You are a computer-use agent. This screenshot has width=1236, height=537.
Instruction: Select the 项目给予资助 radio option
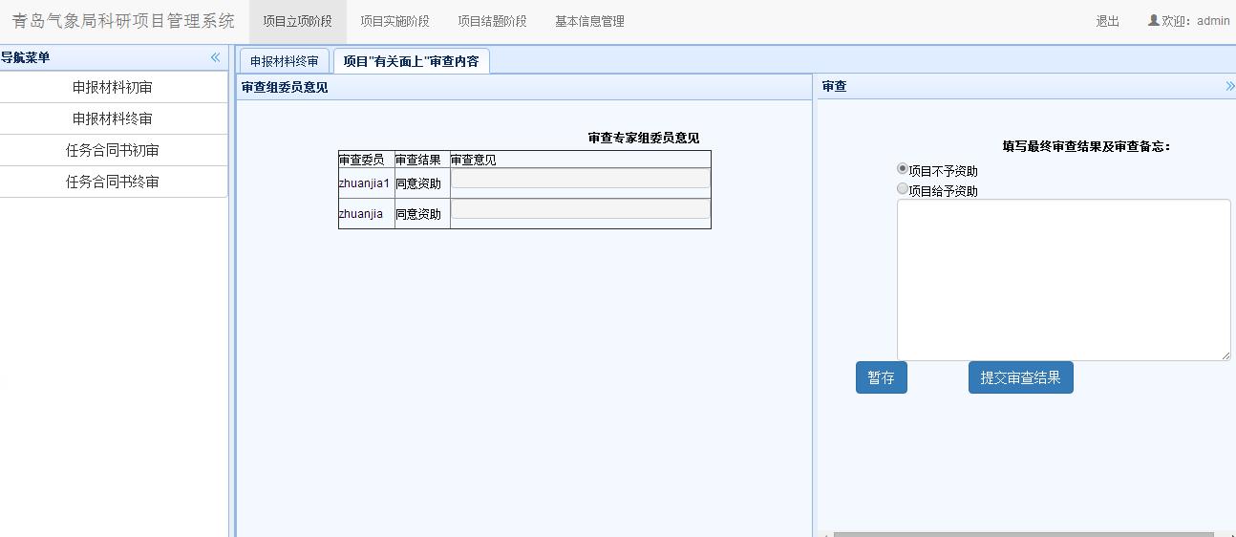point(903,189)
